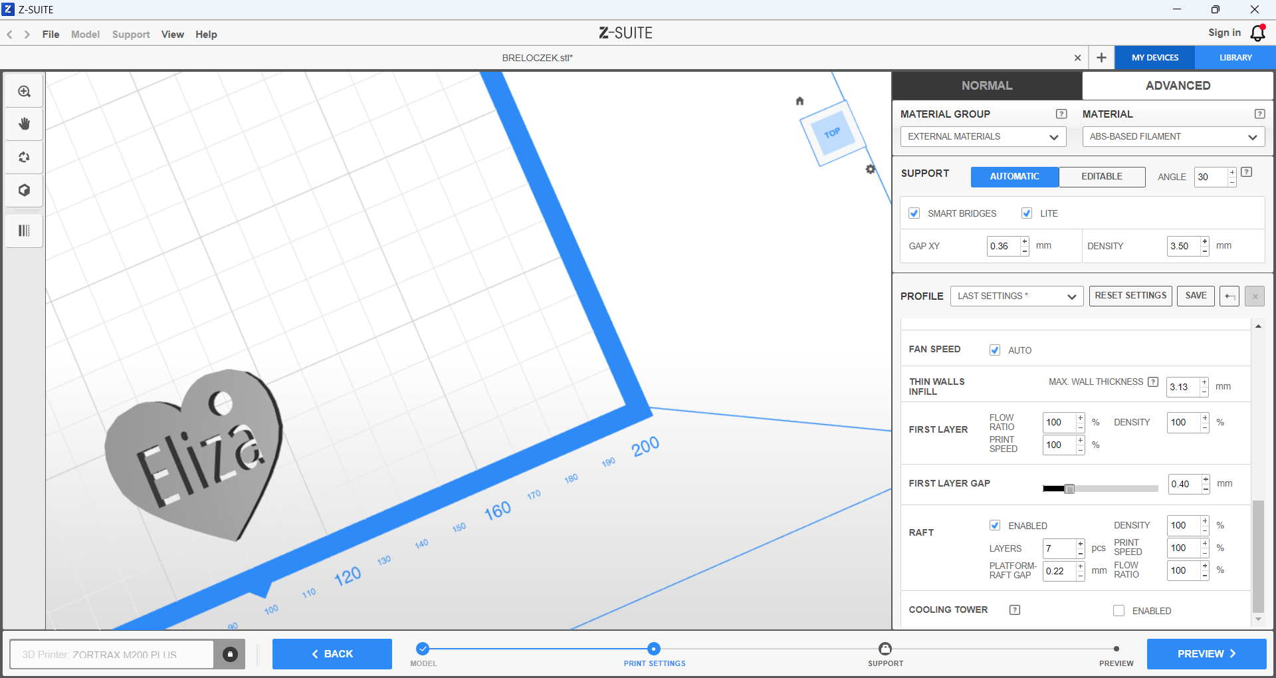Click the settings panel scrollbar
Screen dimensions: 1276x678
pos(1258,556)
